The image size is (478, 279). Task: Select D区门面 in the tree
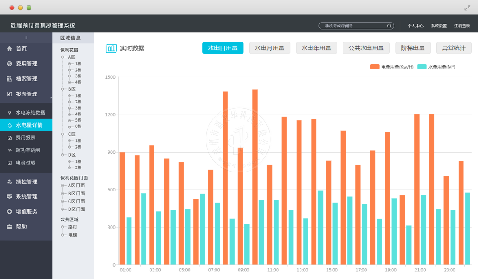click(76, 209)
